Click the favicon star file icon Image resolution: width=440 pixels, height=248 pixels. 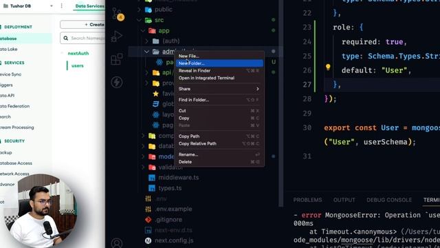tap(156, 94)
